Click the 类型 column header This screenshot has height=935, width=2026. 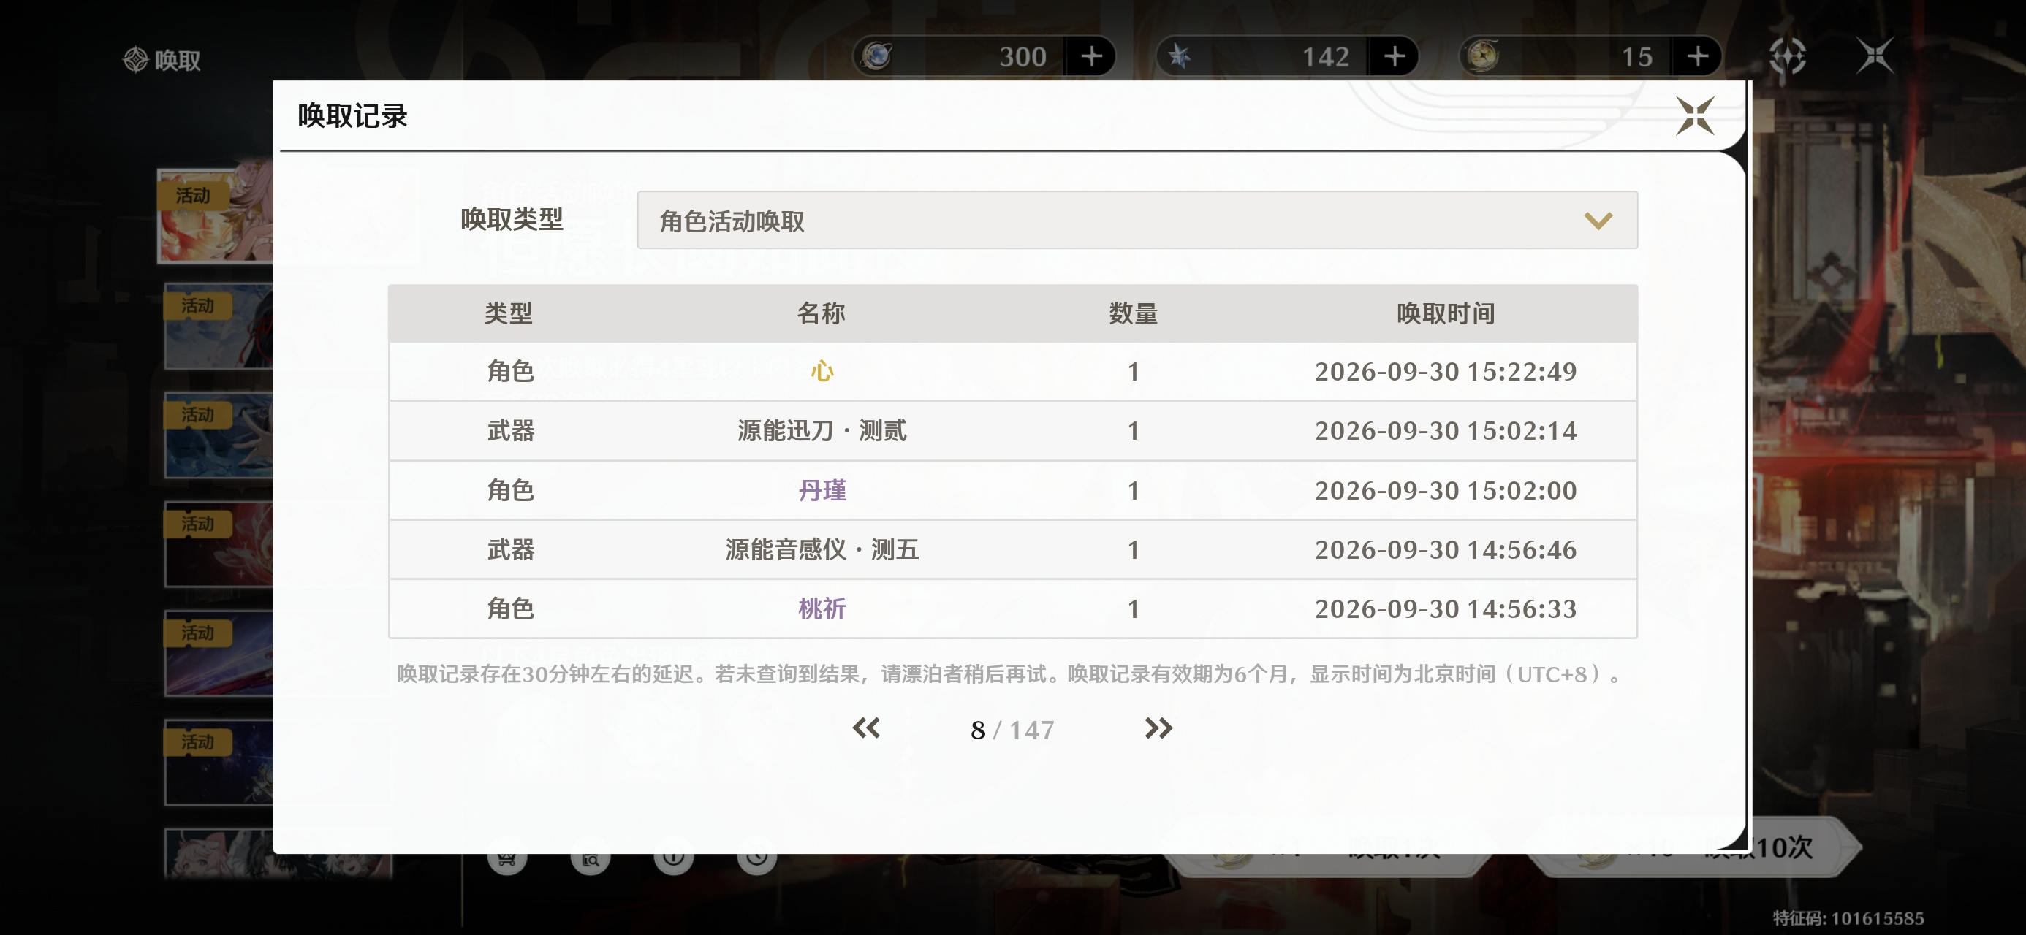(508, 314)
